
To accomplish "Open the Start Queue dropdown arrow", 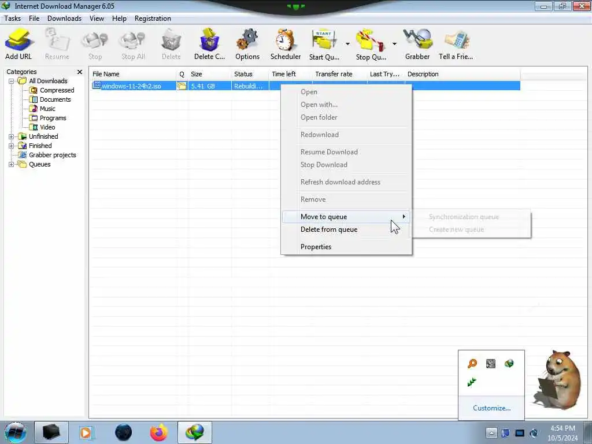I will (x=347, y=44).
